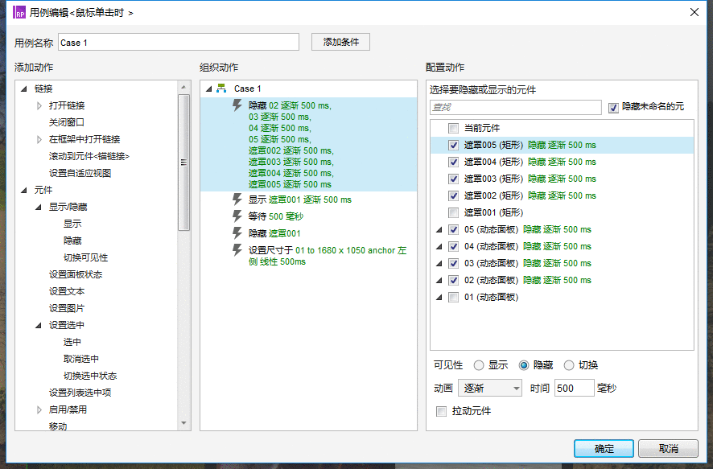Expand the 04 (动态面板) item
This screenshot has height=469, width=713.
coord(439,246)
